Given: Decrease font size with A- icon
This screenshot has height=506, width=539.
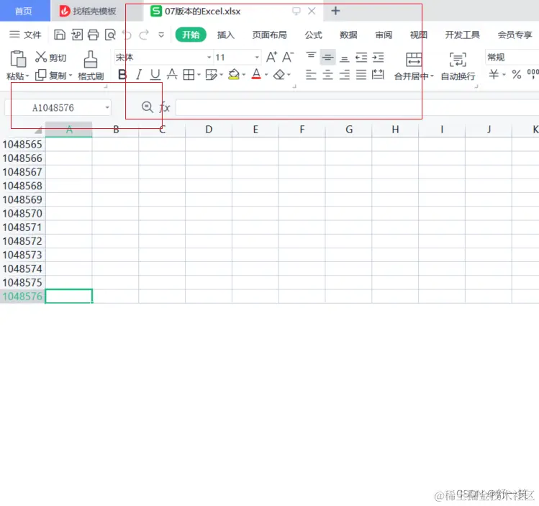Looking at the screenshot, I should tap(288, 57).
